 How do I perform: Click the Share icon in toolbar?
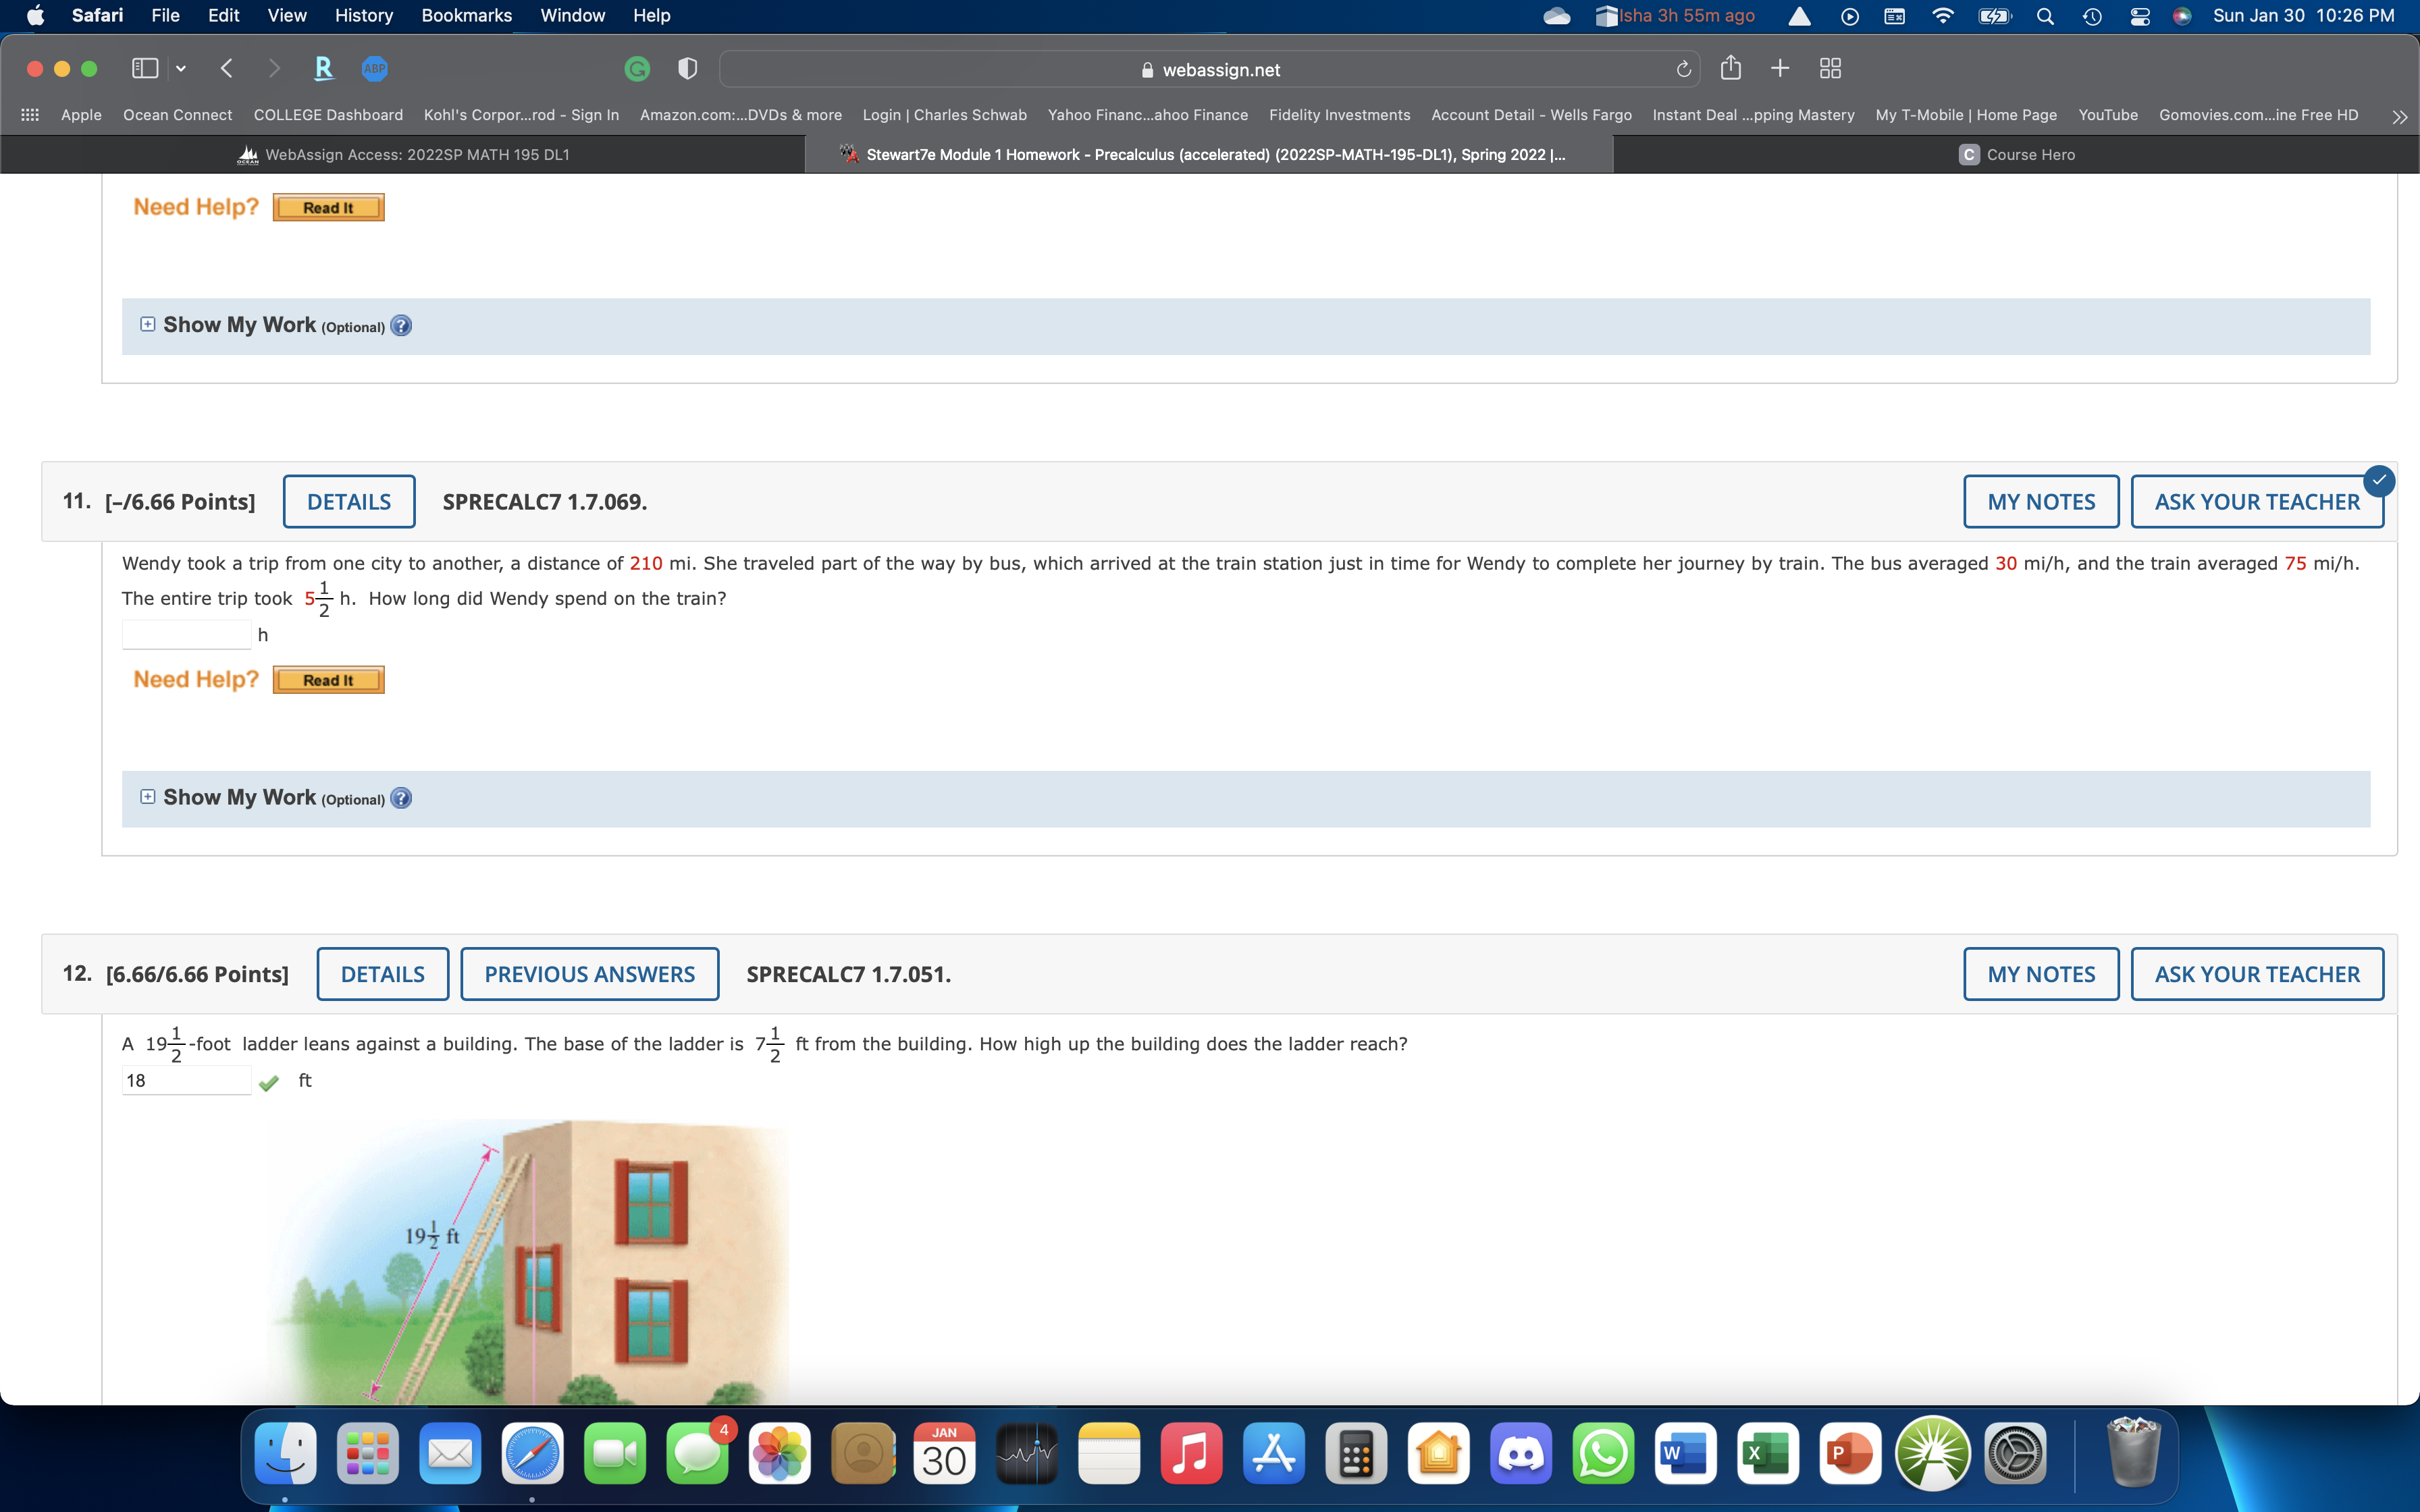tap(1731, 68)
